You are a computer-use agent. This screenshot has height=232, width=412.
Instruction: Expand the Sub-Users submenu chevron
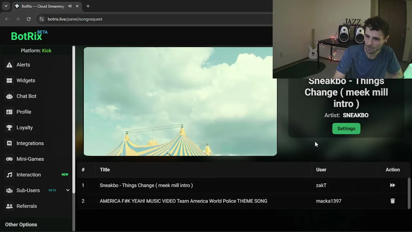[68, 190]
